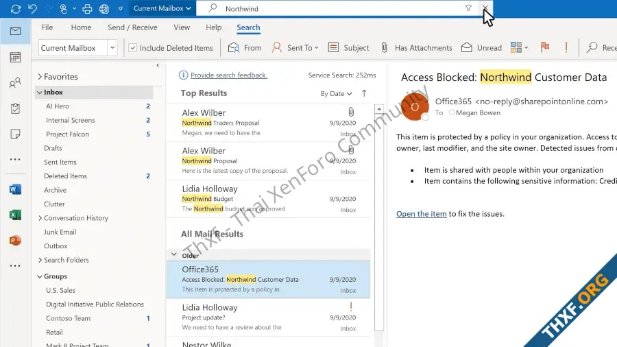Launch Excel from the sidebar
The image size is (617, 347).
coord(15,215)
